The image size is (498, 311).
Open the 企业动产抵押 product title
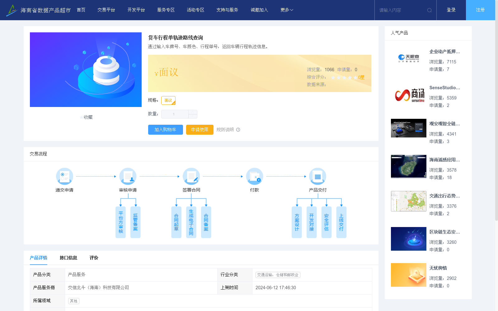(x=444, y=52)
